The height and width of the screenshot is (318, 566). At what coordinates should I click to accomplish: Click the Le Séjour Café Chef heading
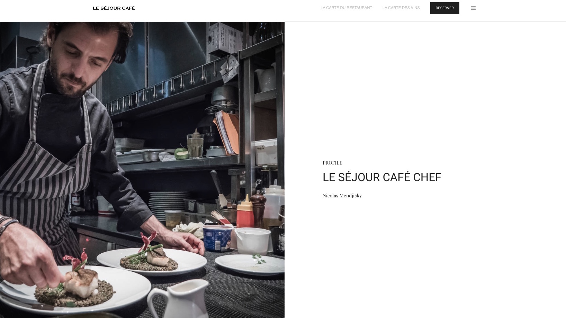click(x=382, y=177)
